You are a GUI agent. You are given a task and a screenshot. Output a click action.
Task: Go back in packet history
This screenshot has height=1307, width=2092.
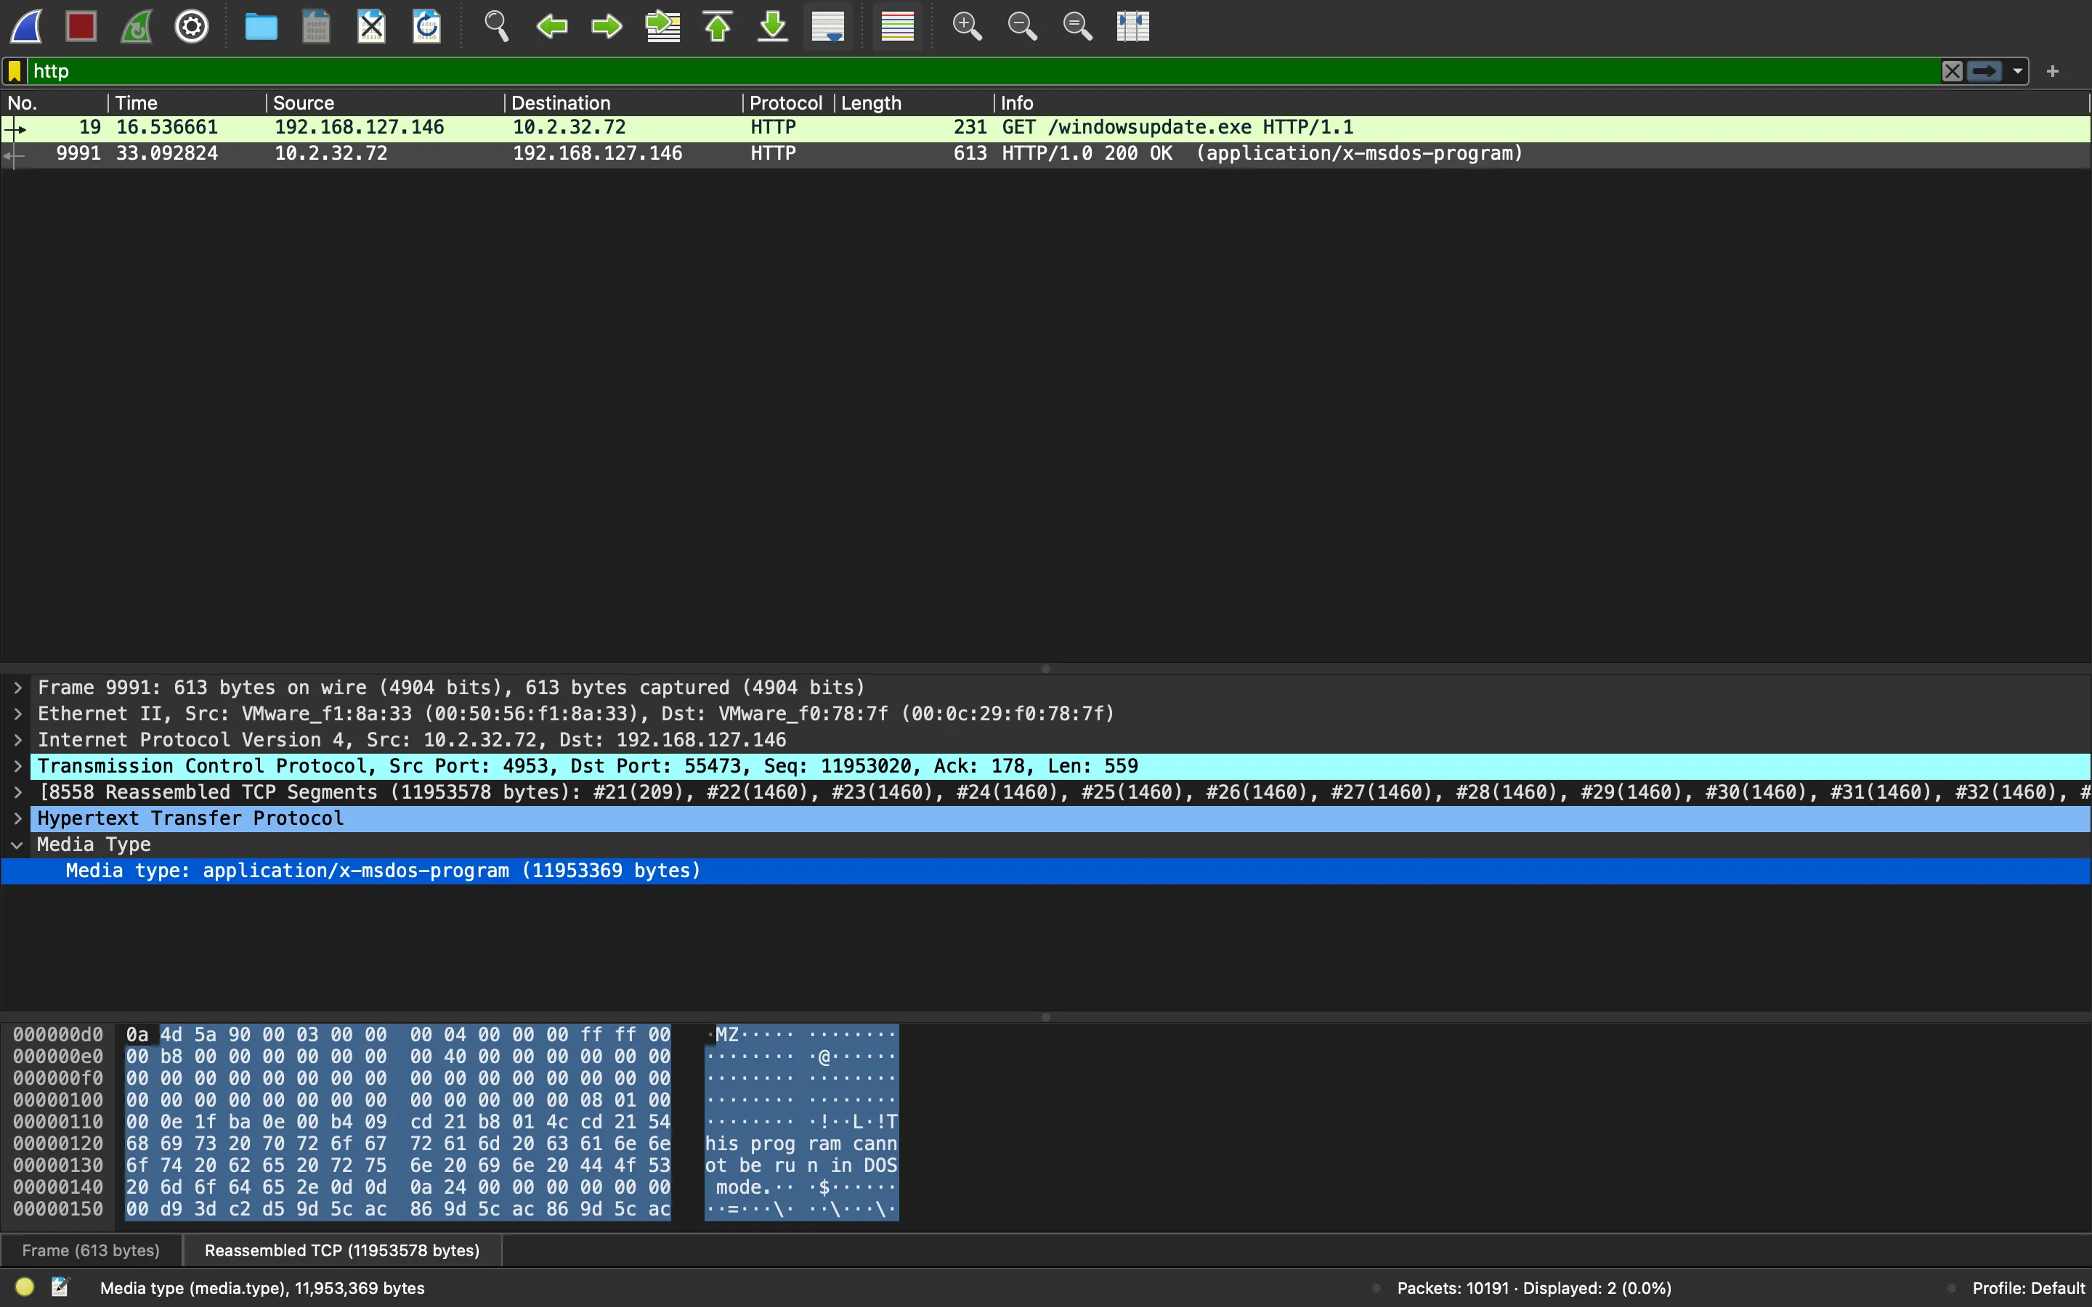(x=551, y=26)
